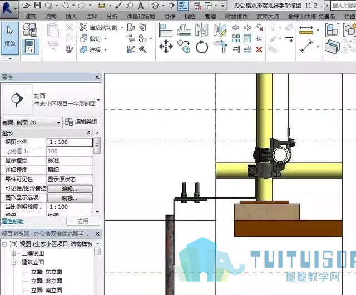Open the section type selector dropdown
Screen dimensions: 356x295
98,100
